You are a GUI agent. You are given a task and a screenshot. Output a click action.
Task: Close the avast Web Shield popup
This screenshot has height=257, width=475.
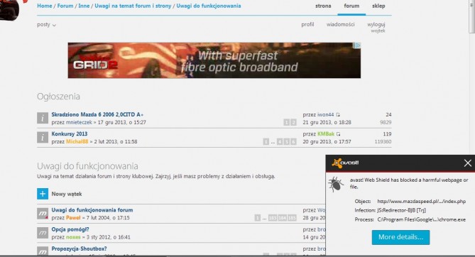[467, 163]
